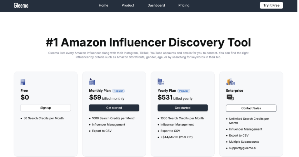Click the Enterprise chat bubble icon

pos(230,97)
